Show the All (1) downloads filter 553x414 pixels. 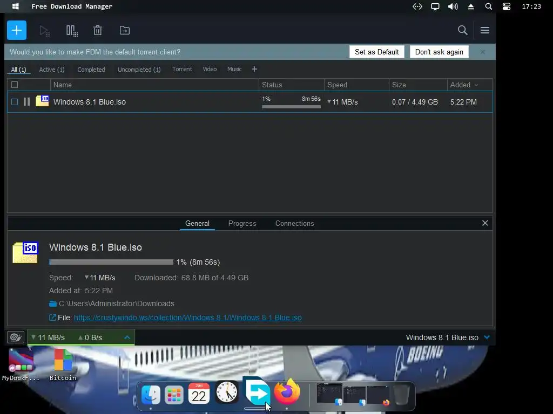pyautogui.click(x=19, y=70)
